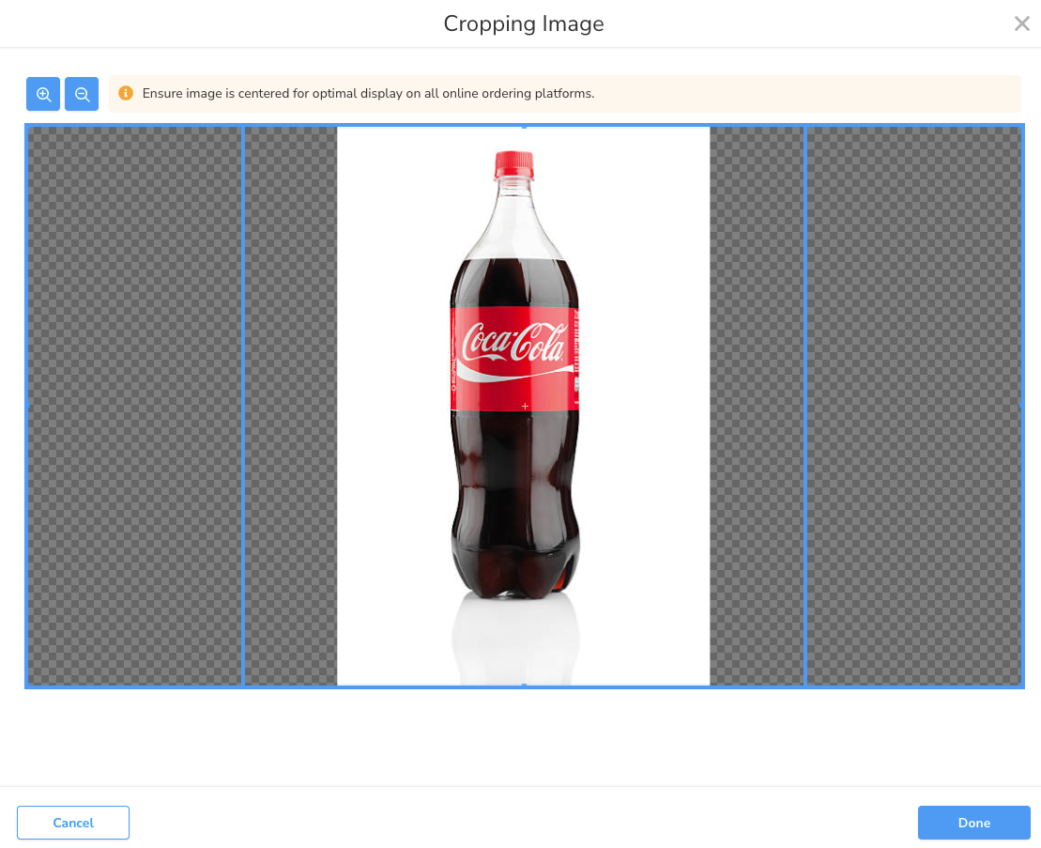Click the orange info icon in banner
The width and height of the screenshot is (1041, 848).
click(x=126, y=94)
